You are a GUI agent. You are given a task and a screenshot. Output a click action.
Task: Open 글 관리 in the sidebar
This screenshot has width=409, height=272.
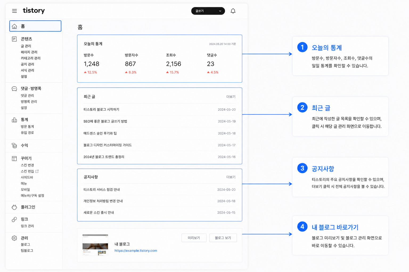26,46
